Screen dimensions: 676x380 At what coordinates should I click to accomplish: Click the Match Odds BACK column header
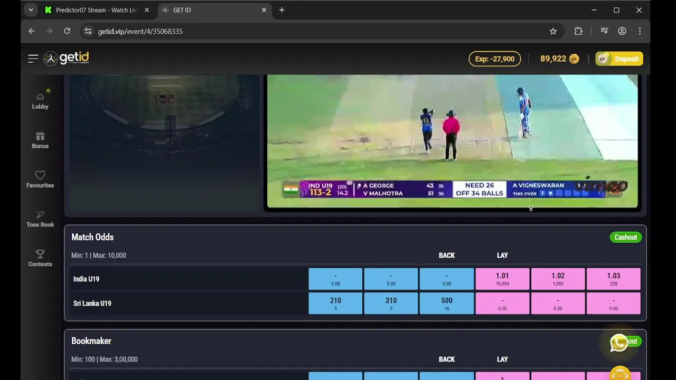pyautogui.click(x=447, y=255)
